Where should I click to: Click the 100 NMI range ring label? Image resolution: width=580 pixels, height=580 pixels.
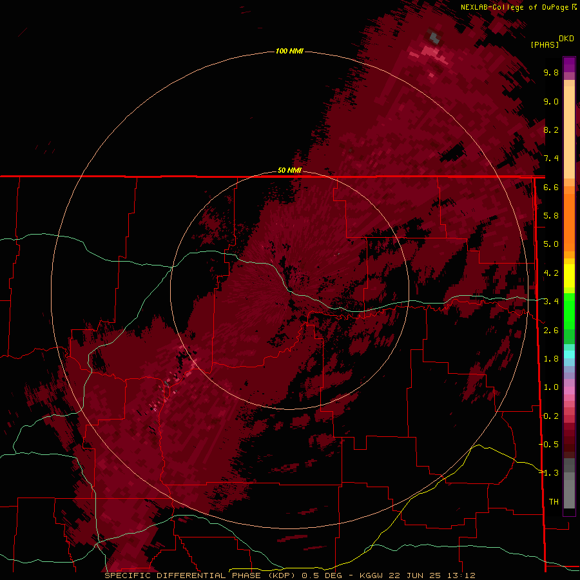click(x=289, y=51)
